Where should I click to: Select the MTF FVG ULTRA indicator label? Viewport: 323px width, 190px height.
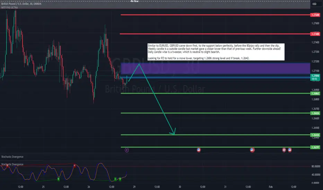coord(9,8)
